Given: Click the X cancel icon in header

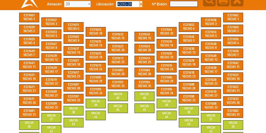Looking at the screenshot, I should 237,2.
